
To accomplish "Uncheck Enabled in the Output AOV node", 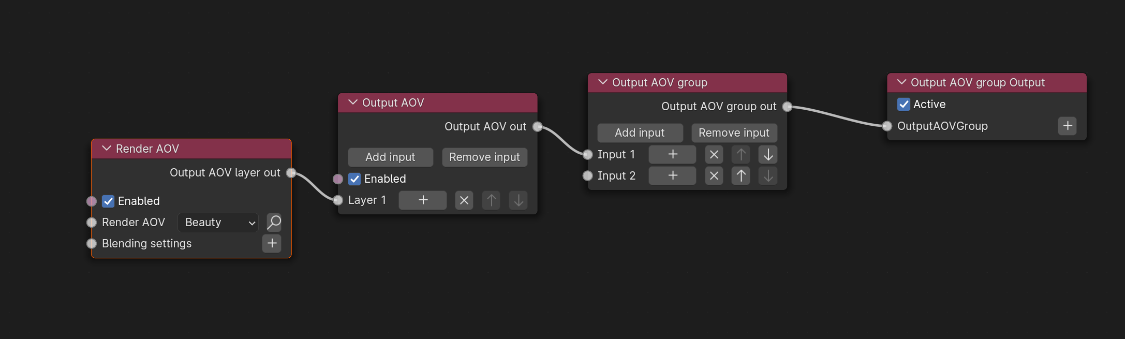I will (x=354, y=179).
